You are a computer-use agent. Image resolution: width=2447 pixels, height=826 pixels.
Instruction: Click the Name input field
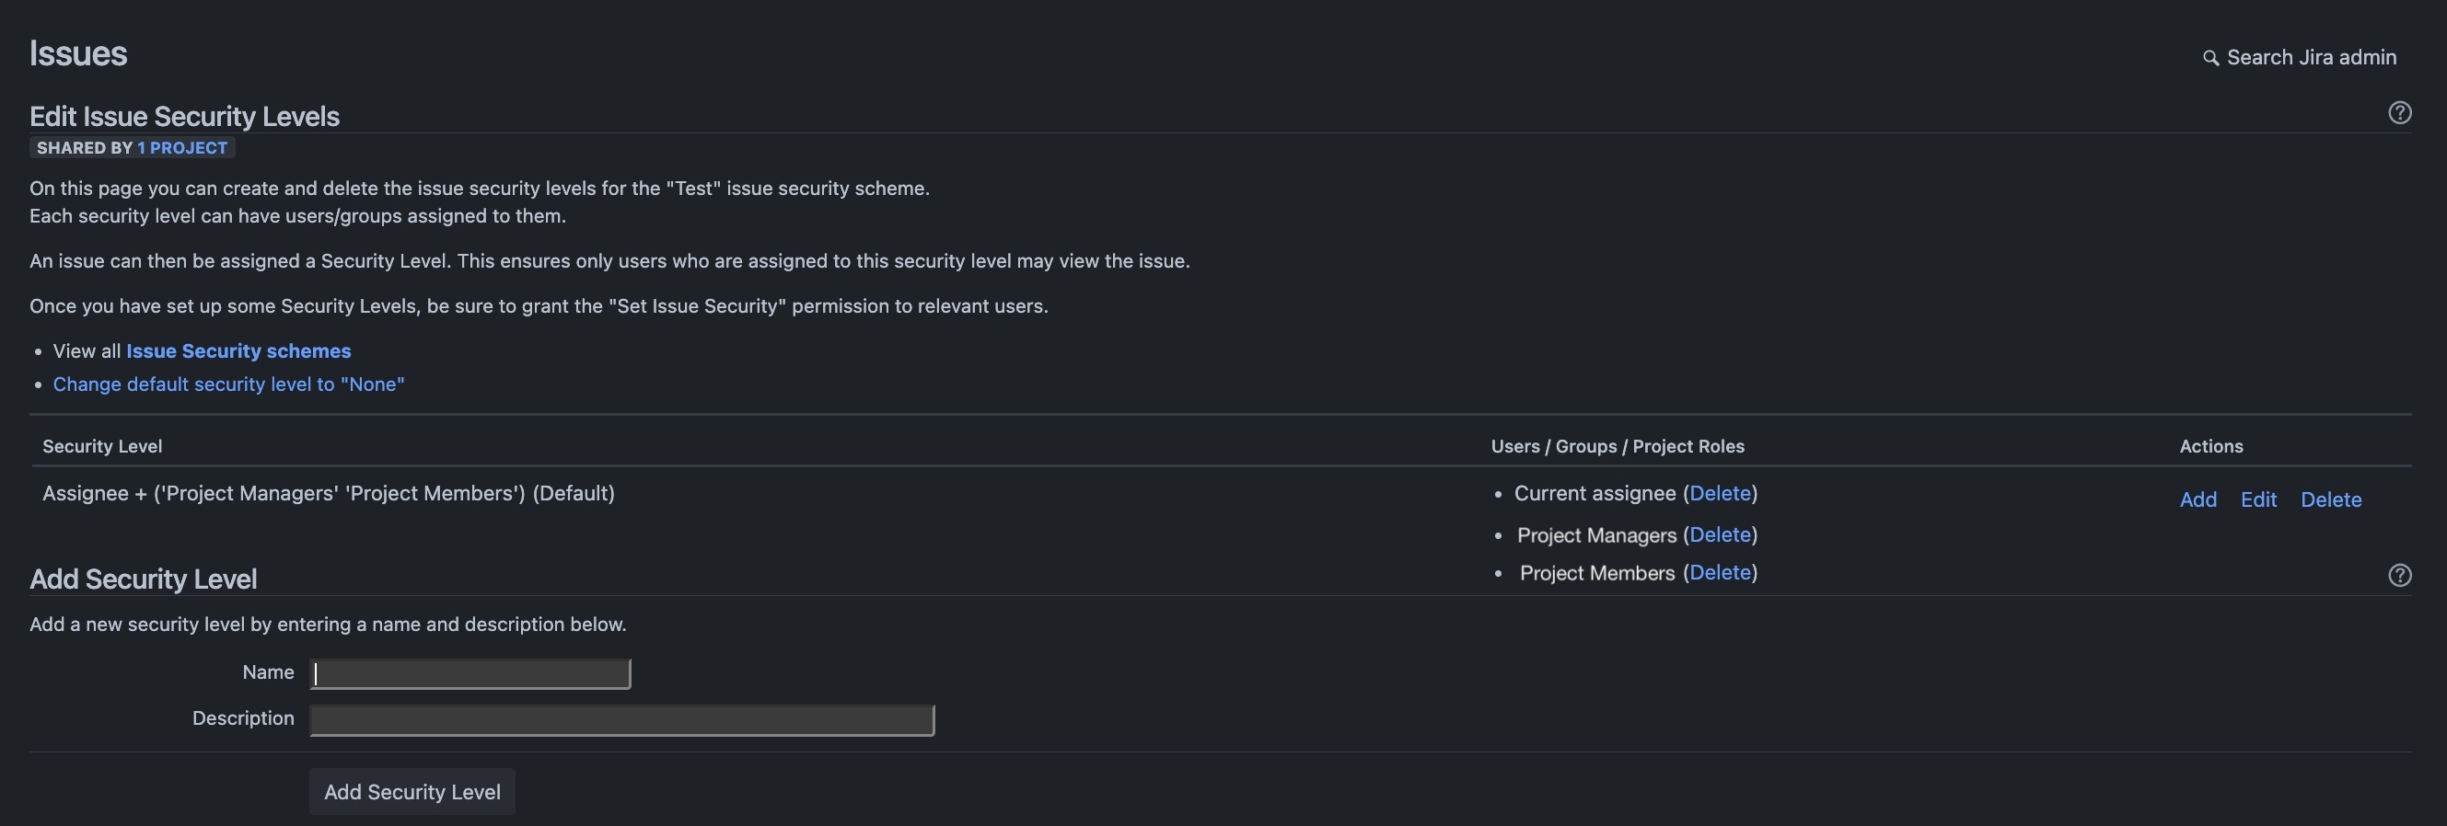[x=470, y=672]
